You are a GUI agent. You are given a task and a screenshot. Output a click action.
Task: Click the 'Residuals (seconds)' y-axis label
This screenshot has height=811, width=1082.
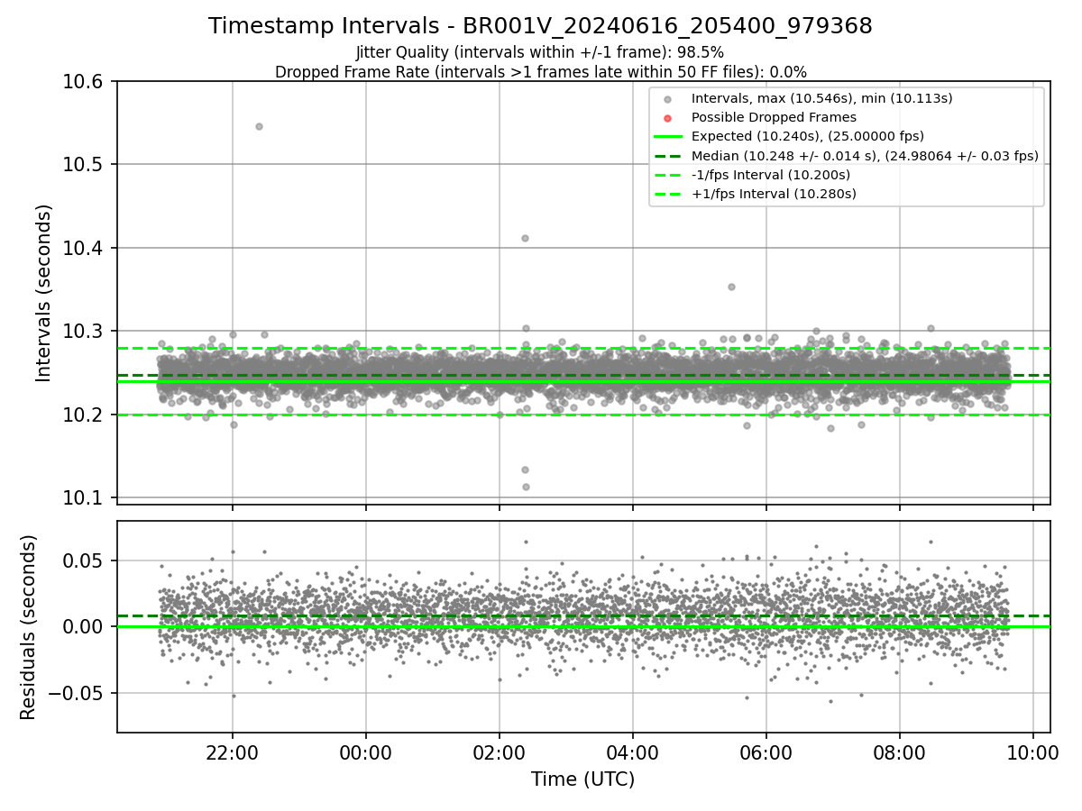pos(28,627)
